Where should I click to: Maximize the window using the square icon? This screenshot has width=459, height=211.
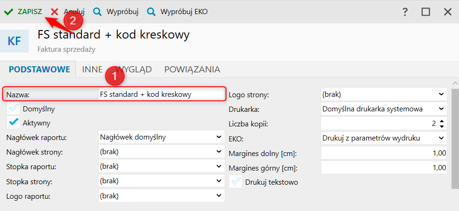(x=426, y=12)
